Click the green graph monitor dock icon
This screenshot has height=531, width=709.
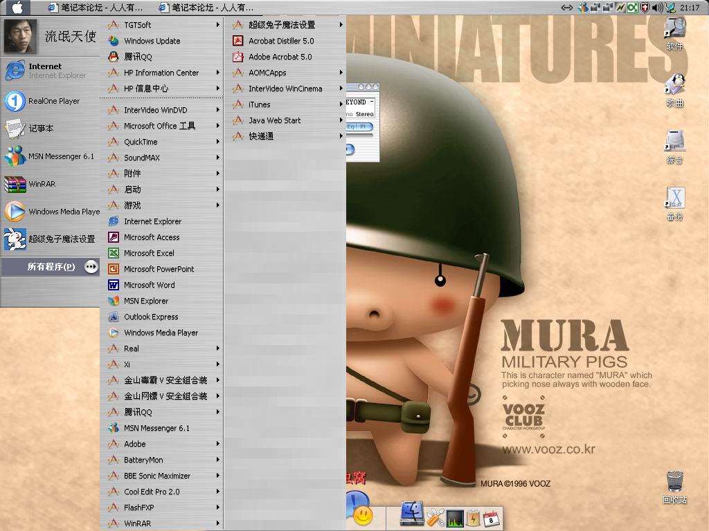(454, 518)
